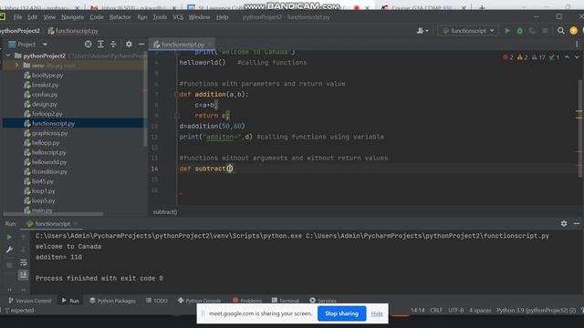
Task: Run functionscript with the green play icon
Action: [x=507, y=31]
